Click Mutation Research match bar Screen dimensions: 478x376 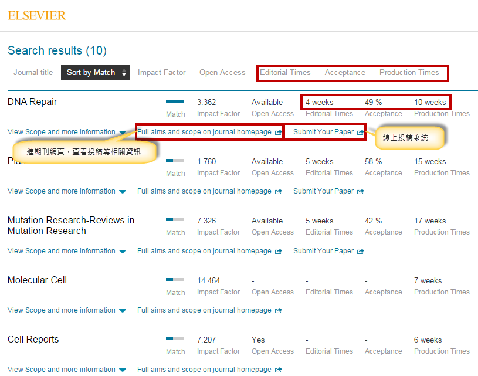tap(175, 219)
